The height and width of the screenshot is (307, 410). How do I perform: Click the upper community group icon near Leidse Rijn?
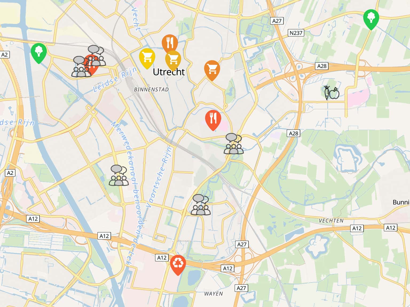click(97, 55)
